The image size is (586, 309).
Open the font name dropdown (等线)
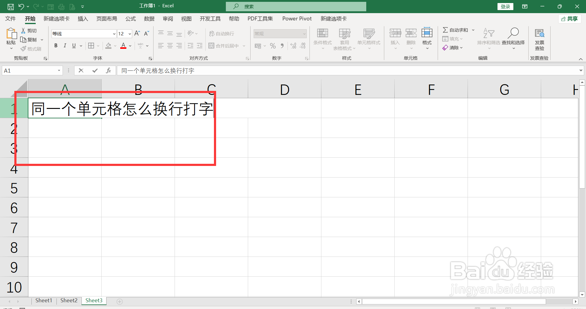point(114,34)
